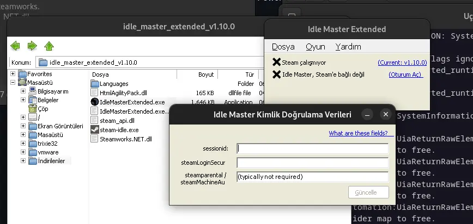This screenshot has height=224, width=473.
Task: Expand the vmware tree node
Action: point(23,152)
